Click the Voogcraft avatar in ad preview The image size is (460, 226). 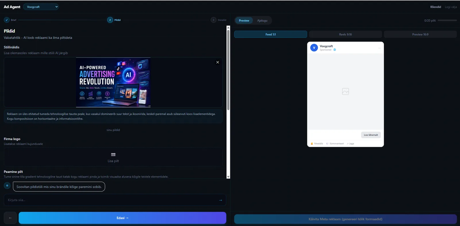(x=314, y=48)
